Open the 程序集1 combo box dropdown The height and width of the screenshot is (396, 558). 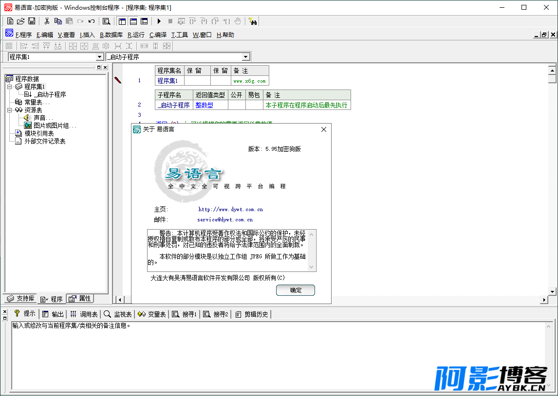[x=100, y=57]
